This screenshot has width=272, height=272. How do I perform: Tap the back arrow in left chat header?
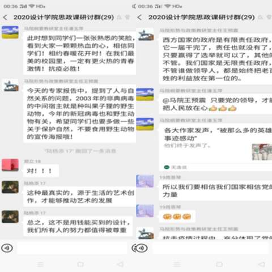pyautogui.click(x=5, y=18)
